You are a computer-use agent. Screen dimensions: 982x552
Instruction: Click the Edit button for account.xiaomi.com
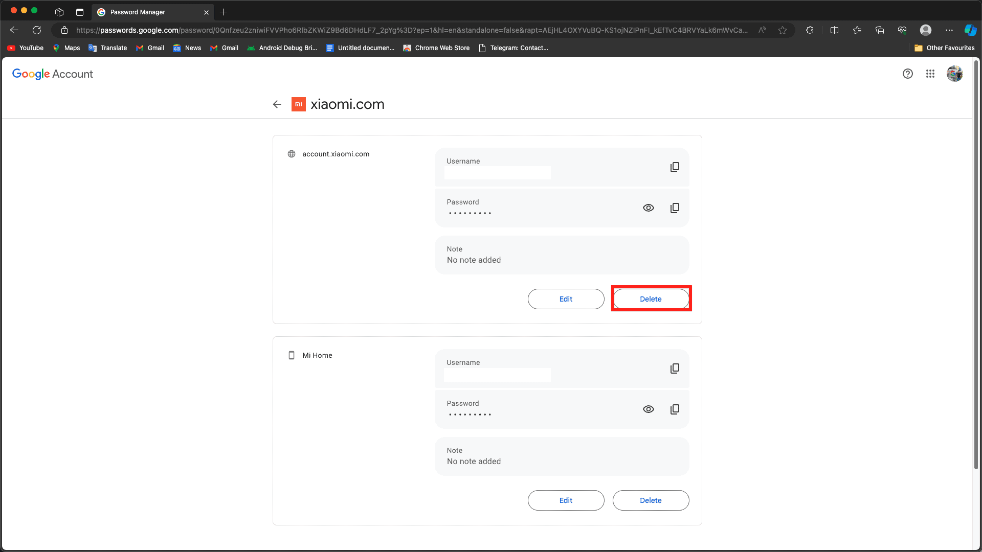[566, 298]
